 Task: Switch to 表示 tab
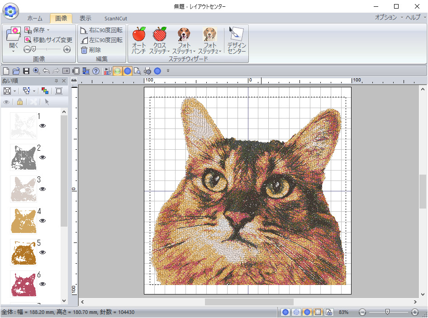[x=85, y=18]
